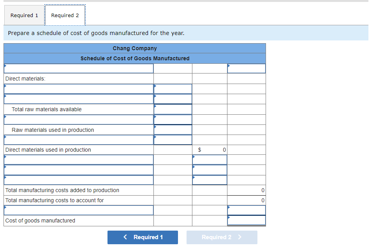Select the zero beside Total manufacturing costs to account for
The height and width of the screenshot is (252, 384).
click(246, 200)
